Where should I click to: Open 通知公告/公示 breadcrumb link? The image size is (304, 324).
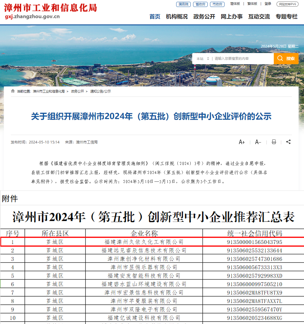(x=100, y=91)
